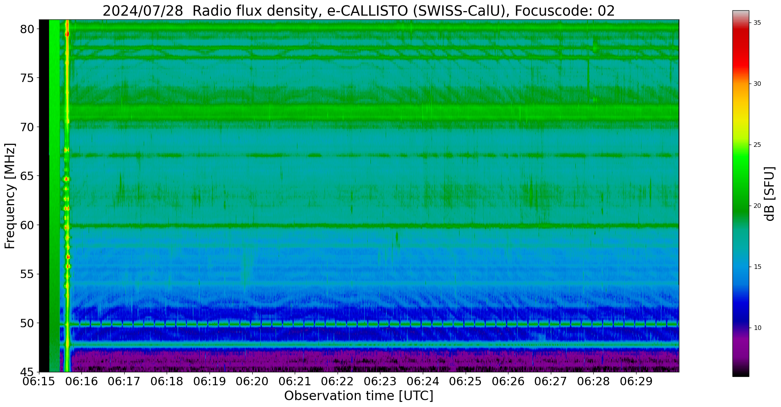Click the 75 MHz frequency tick label
781x407 pixels.
pos(27,78)
